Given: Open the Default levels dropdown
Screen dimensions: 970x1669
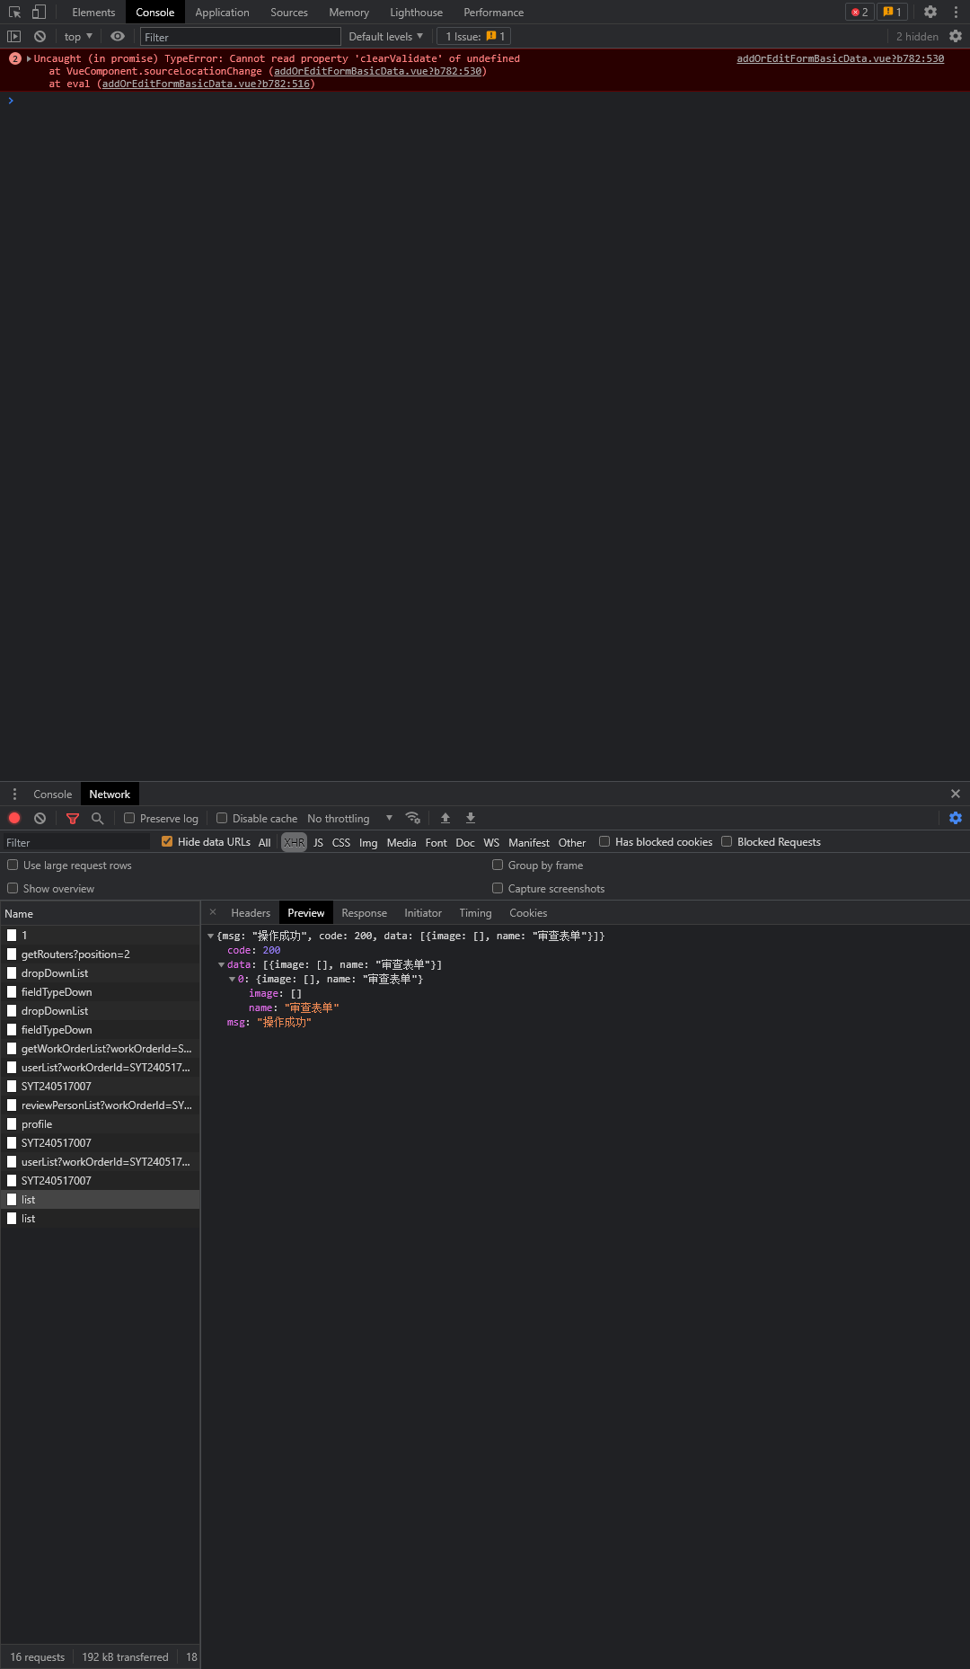Looking at the screenshot, I should (385, 37).
